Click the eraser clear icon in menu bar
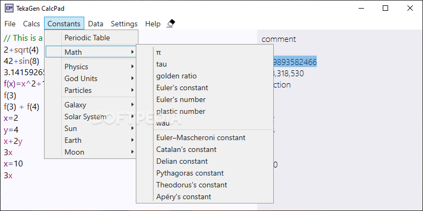 pos(171,24)
